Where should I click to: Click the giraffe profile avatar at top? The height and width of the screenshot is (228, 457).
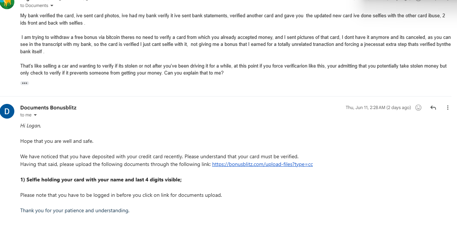tap(7, 4)
